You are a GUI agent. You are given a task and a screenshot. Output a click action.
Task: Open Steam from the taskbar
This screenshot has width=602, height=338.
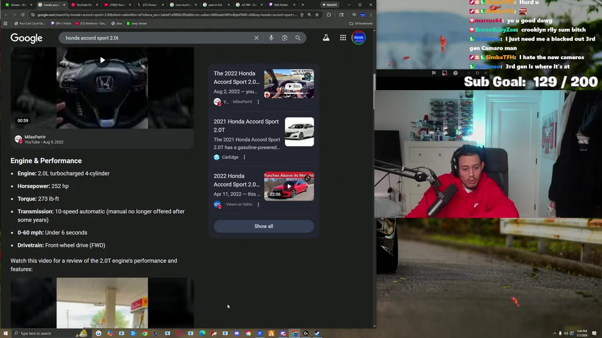(x=317, y=333)
